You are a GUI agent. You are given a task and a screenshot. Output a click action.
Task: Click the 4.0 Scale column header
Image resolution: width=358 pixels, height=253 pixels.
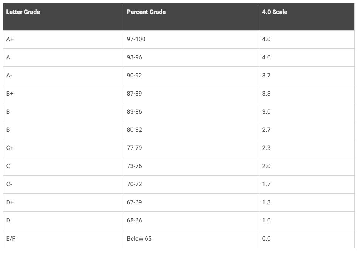tap(274, 12)
